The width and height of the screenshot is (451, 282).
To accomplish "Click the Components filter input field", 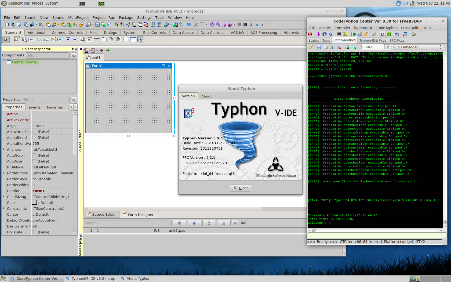I will pyautogui.click(x=48, y=55).
